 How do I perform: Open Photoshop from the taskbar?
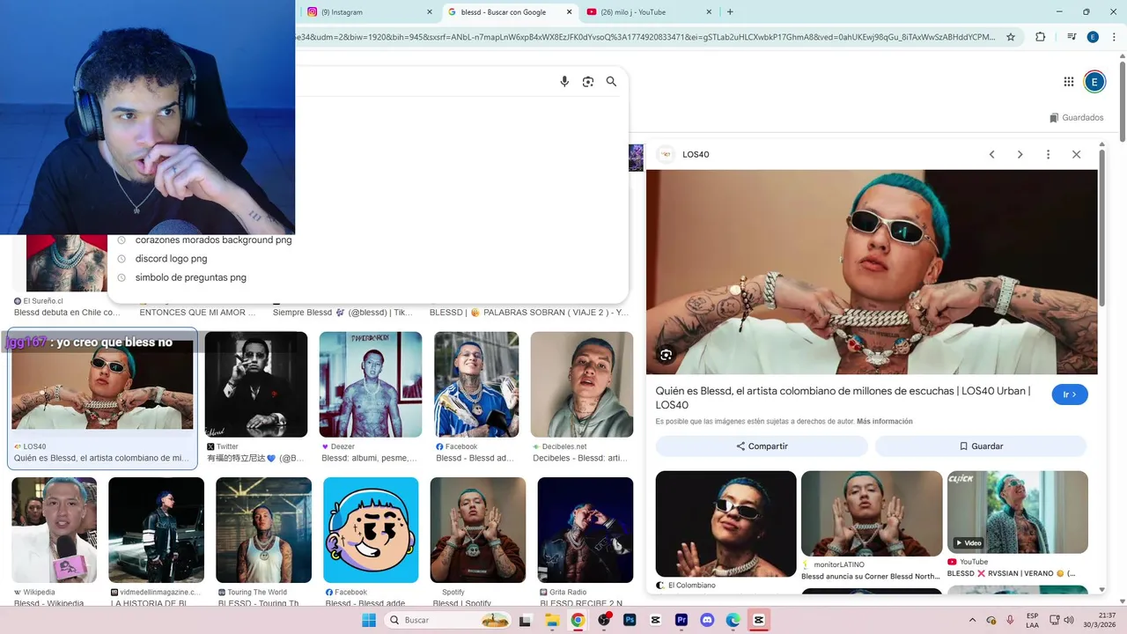point(630,620)
